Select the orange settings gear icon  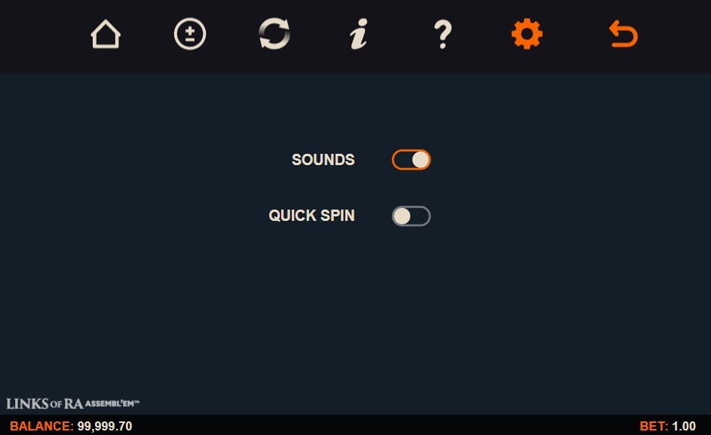(x=526, y=35)
